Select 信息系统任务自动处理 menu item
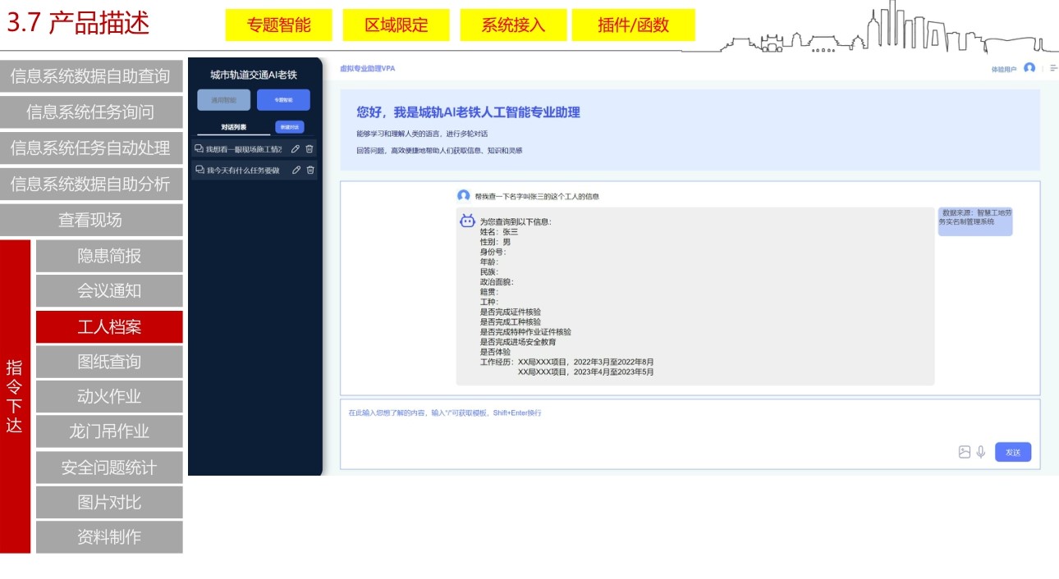 point(91,148)
